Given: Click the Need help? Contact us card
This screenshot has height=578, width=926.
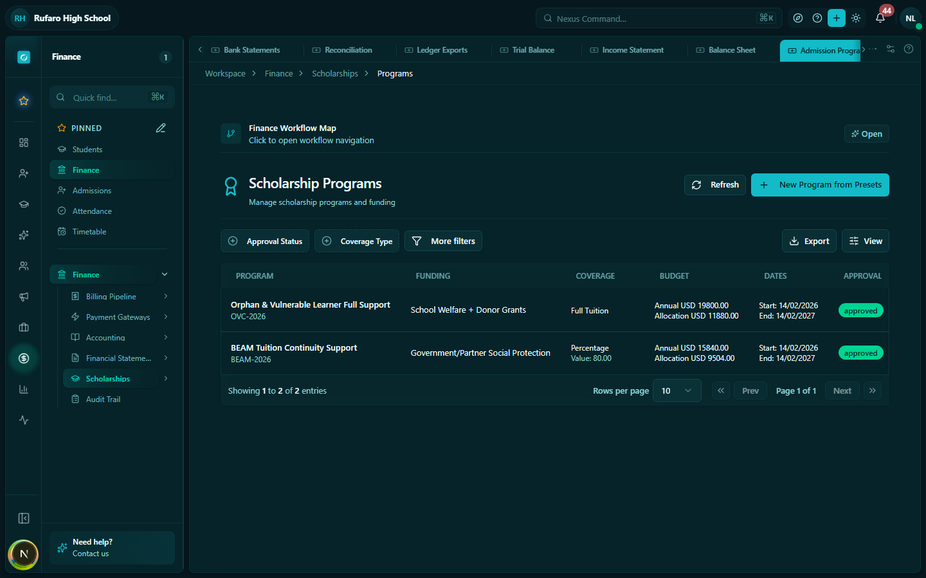Looking at the screenshot, I should click(x=112, y=548).
